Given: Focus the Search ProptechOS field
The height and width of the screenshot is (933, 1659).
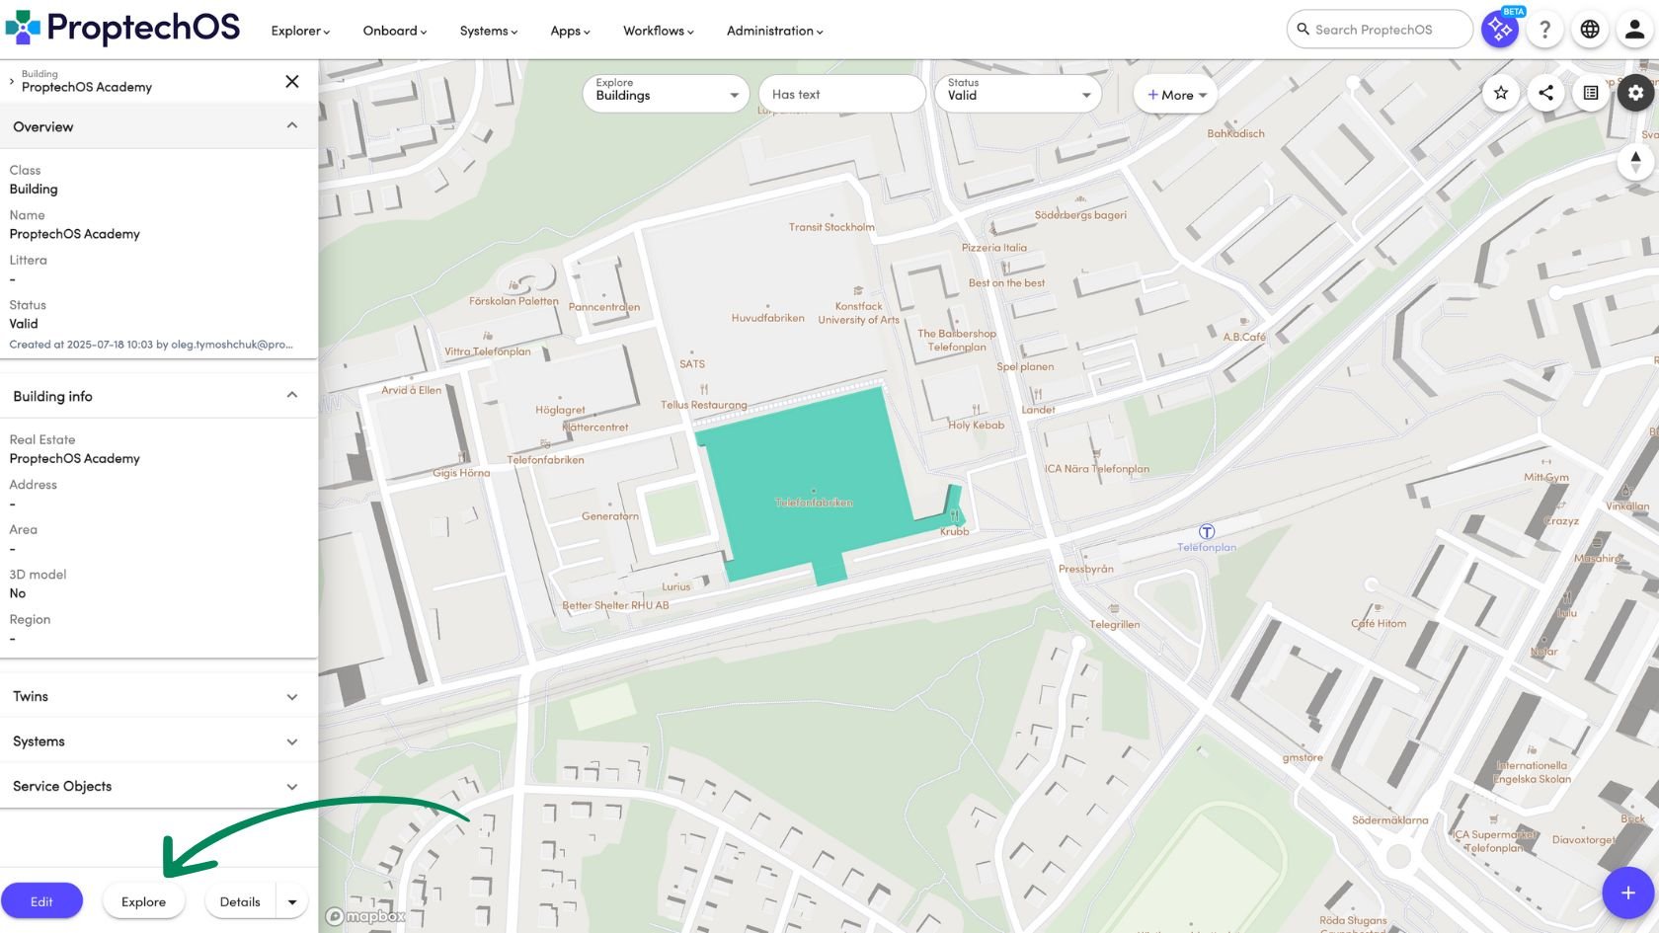Looking at the screenshot, I should click(x=1380, y=30).
